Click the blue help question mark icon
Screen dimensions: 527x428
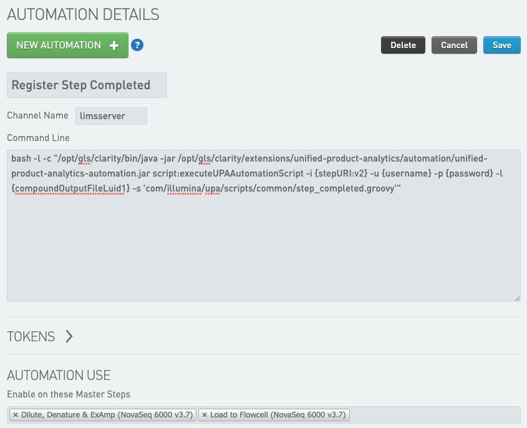[137, 45]
